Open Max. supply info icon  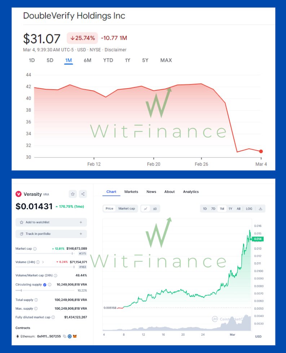[36, 309]
